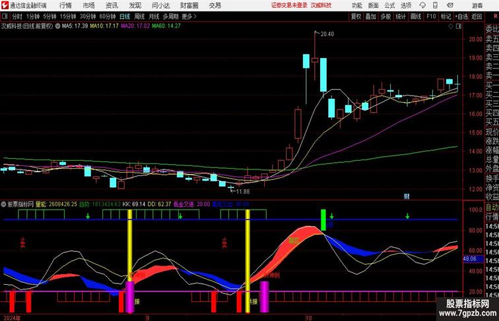Click the red 汉威科技 title link
499x321 pixels.
(321, 5)
